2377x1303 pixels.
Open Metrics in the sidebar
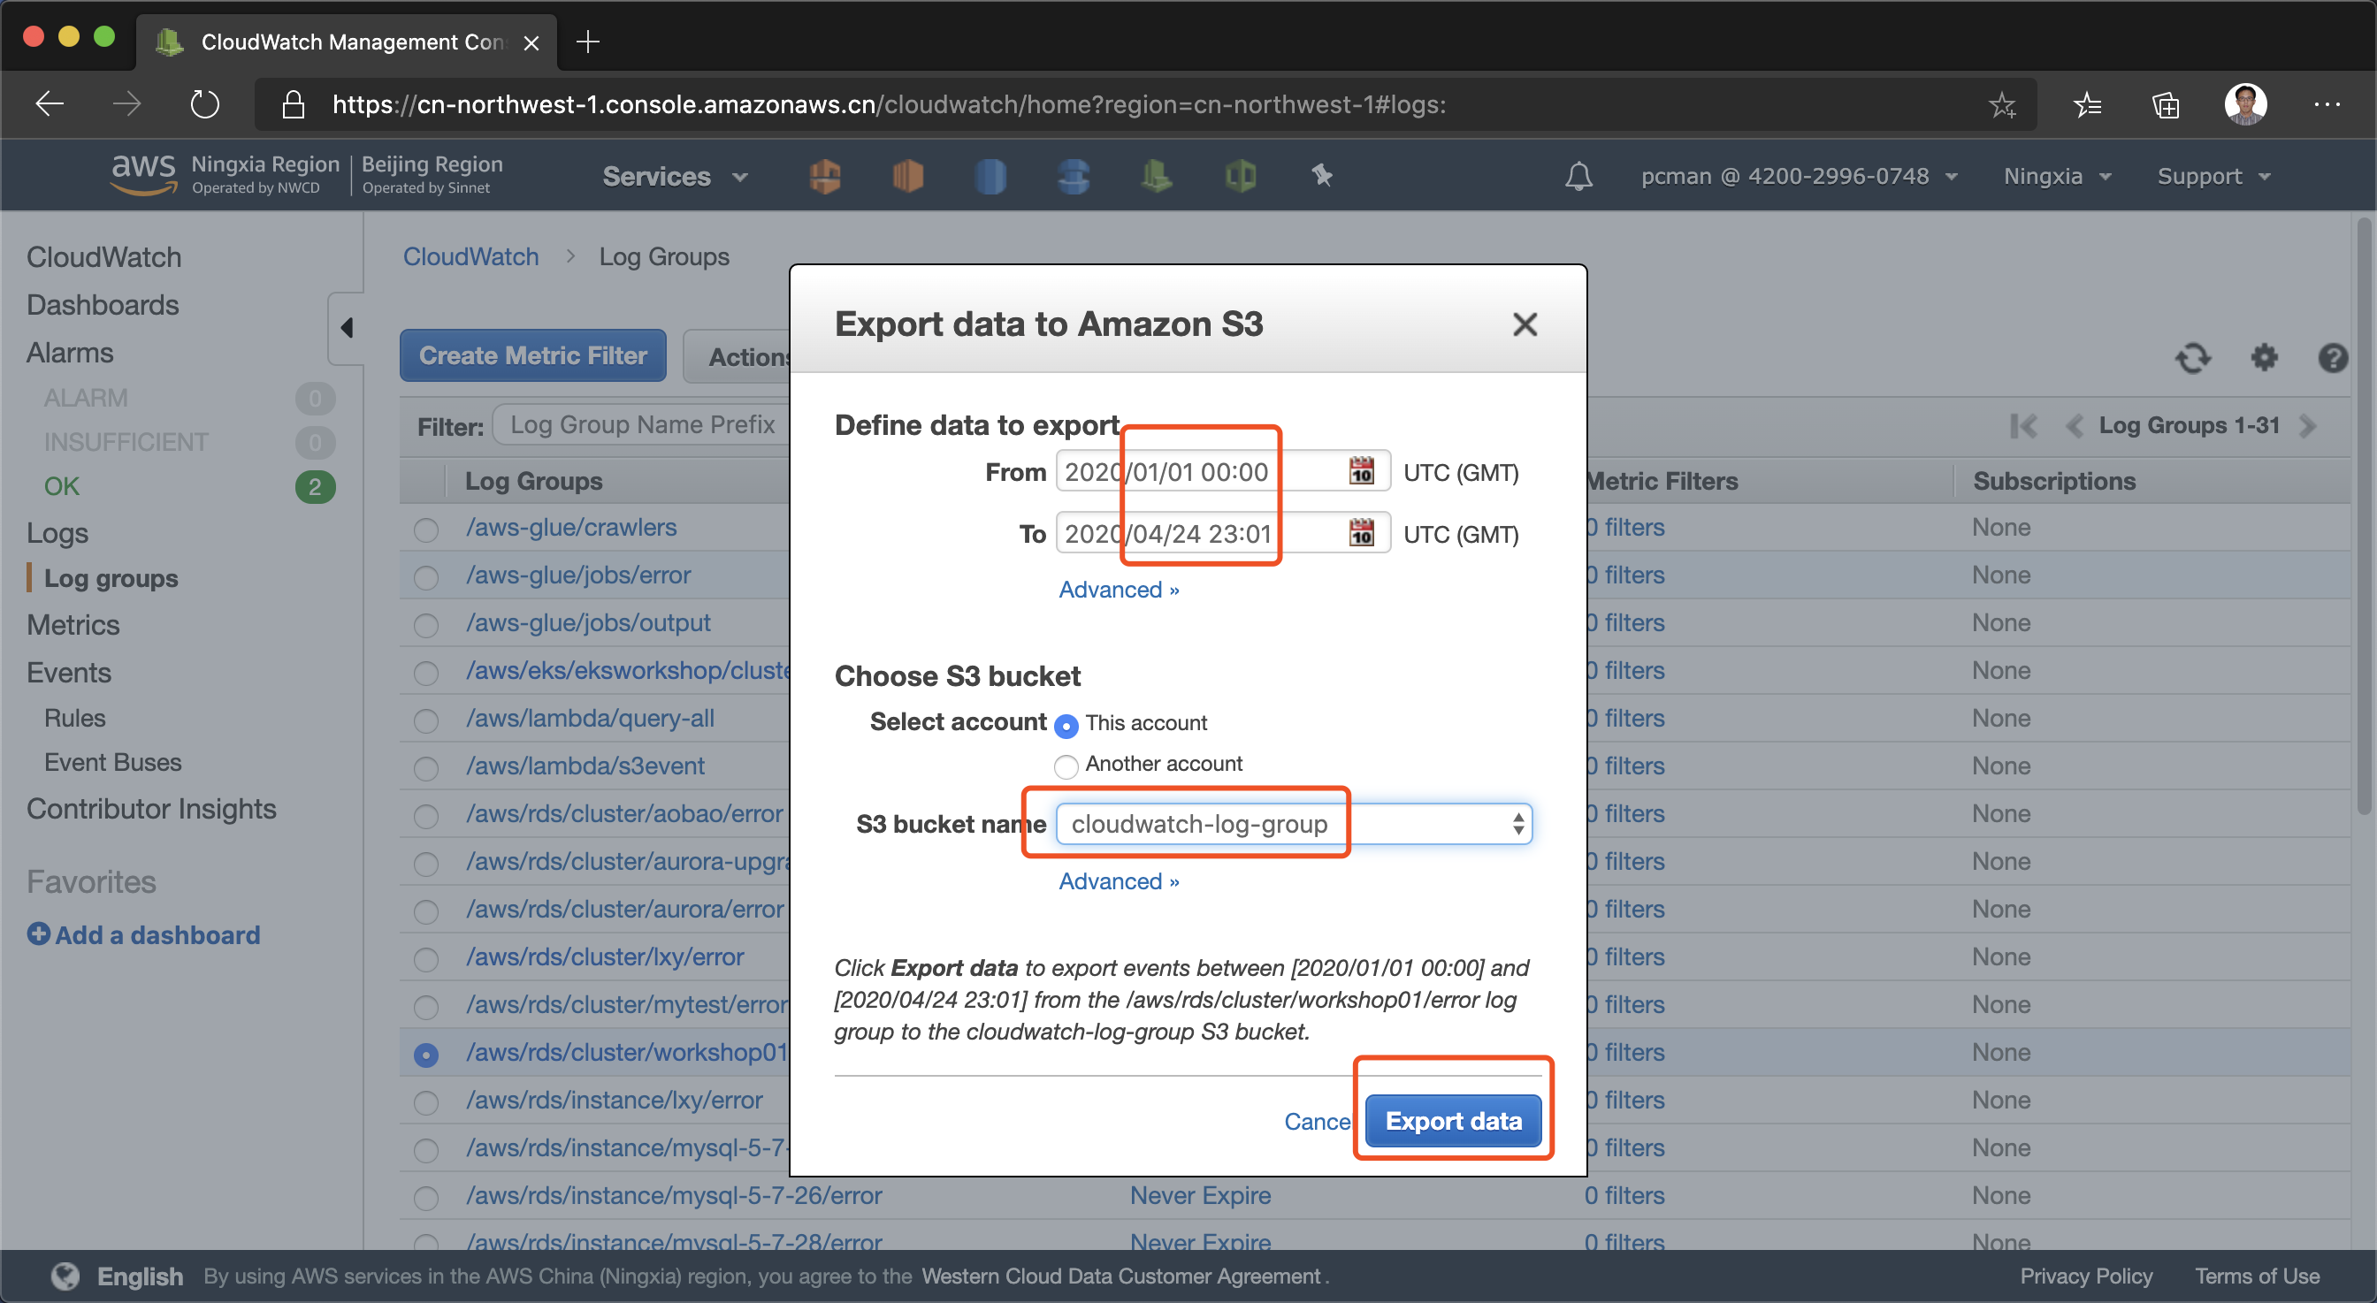(73, 624)
